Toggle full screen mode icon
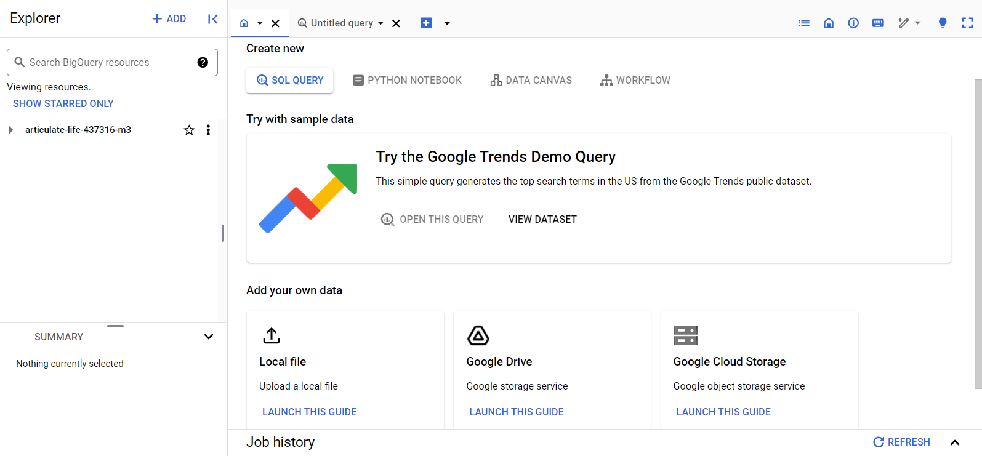The width and height of the screenshot is (982, 456). click(x=967, y=23)
